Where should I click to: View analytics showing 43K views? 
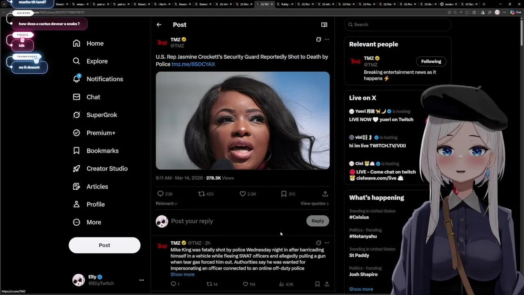tap(286, 284)
